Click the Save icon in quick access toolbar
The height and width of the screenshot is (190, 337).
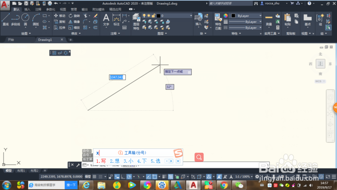pyautogui.click(x=26, y=3)
